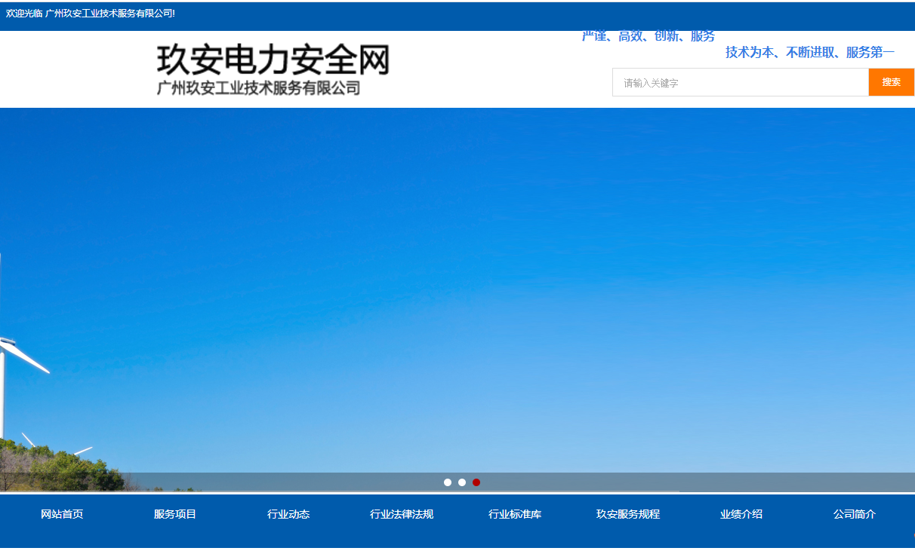Click the 广州玖安工业技术服务有限公司 logo subtitle
The image size is (915, 554).
click(258, 88)
